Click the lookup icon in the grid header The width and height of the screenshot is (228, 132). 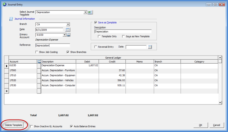pyautogui.click(x=39, y=62)
